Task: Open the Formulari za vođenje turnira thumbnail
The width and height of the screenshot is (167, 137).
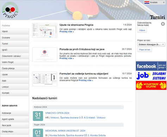Action: coord(45,79)
